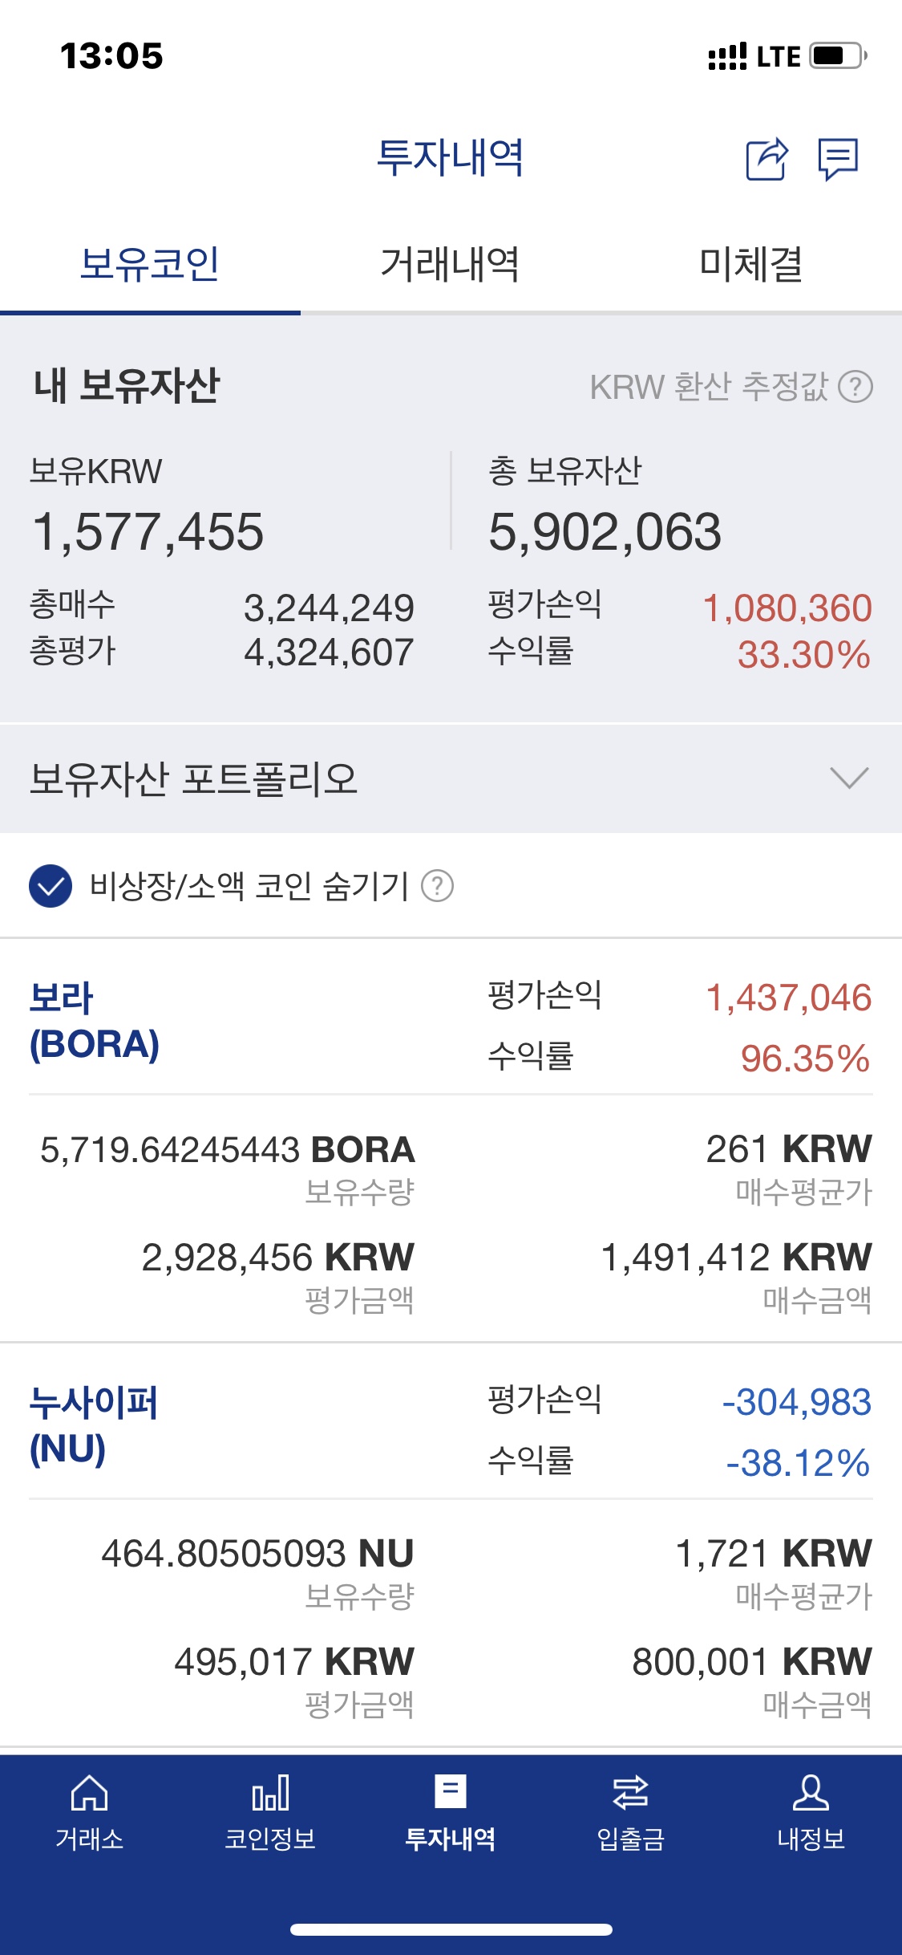Select the 보유코인 tab
The image size is (902, 1955).
tap(150, 264)
